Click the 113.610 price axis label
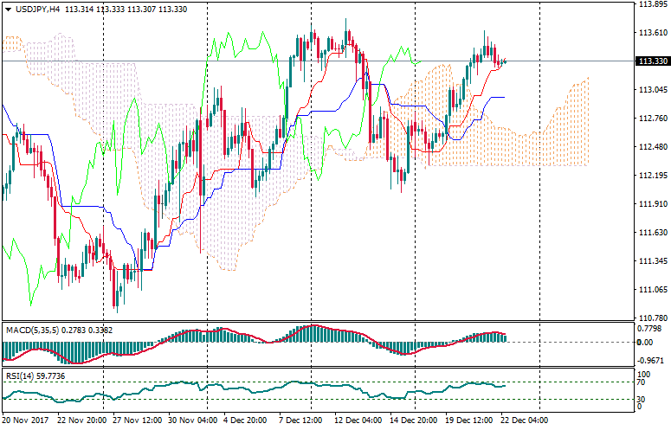The image size is (671, 430). (x=649, y=34)
